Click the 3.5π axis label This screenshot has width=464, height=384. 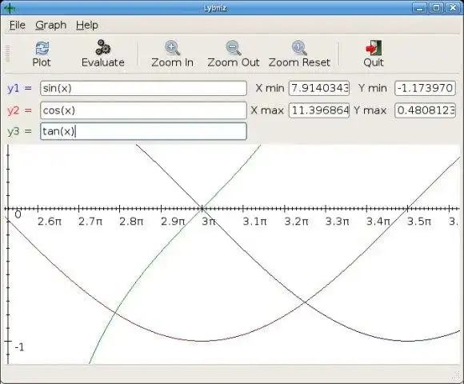[419, 222]
